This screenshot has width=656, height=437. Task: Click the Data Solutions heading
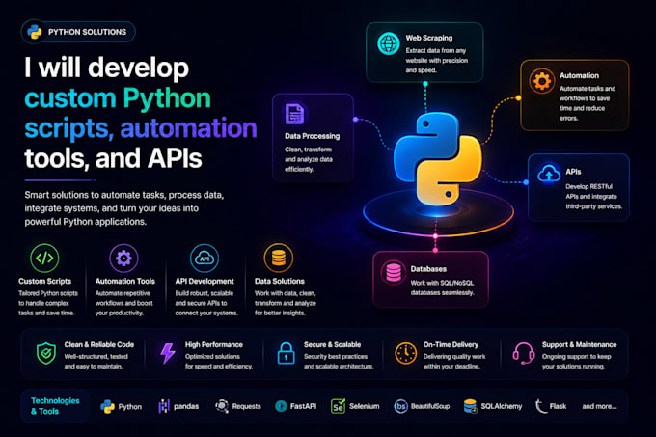(x=280, y=281)
